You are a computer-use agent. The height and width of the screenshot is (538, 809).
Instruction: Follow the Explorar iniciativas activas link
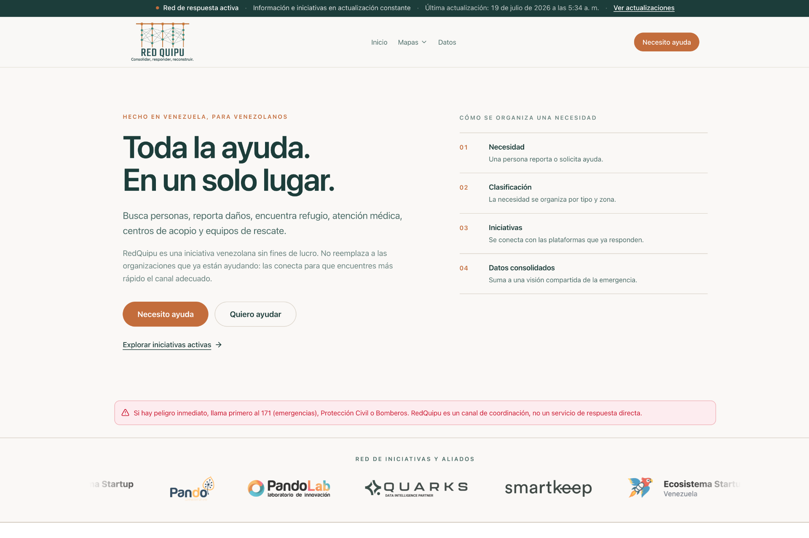pyautogui.click(x=167, y=345)
